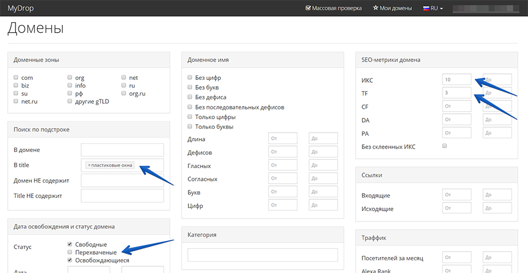528x273 pixels.
Task: Focus the В домене input field
Action: (123, 150)
